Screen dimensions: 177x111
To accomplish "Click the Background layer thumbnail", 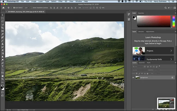I will click(x=138, y=78).
